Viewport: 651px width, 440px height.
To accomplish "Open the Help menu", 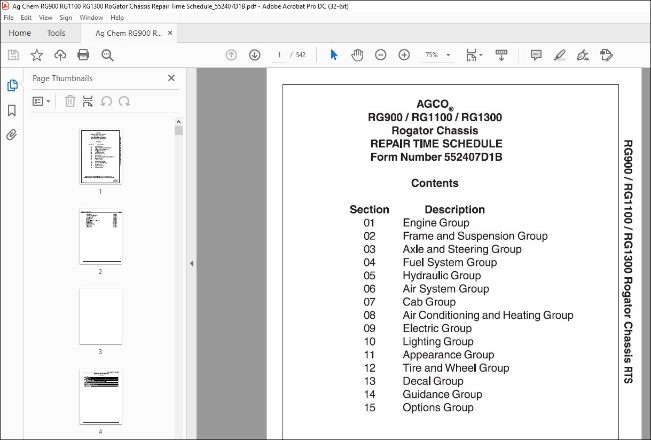I will click(117, 18).
